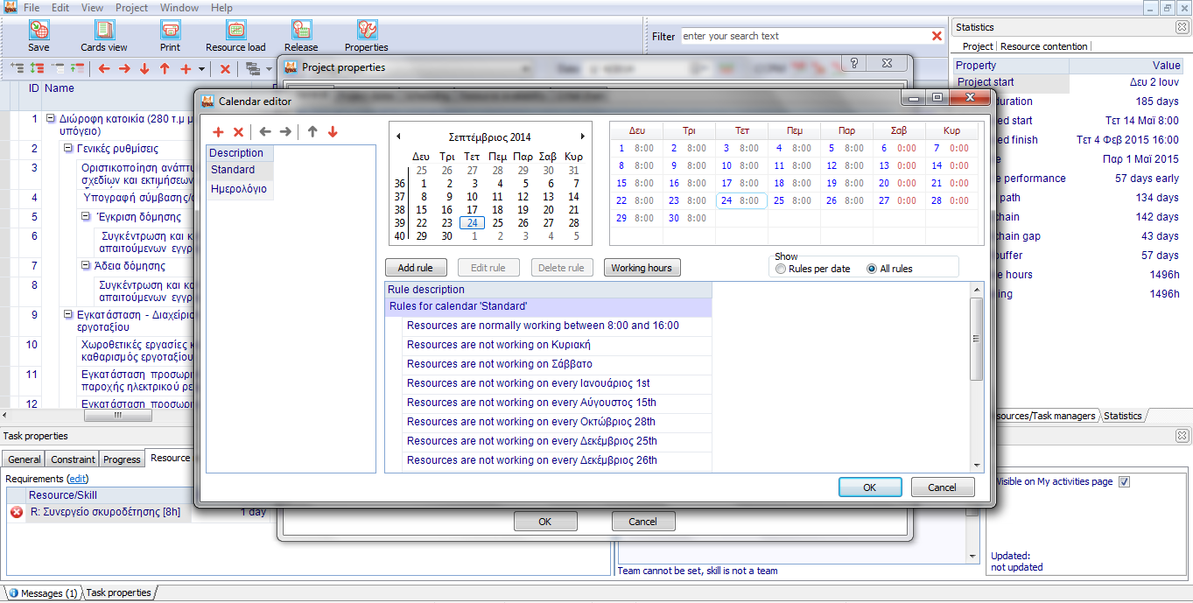
Task: Go to next month in calendar
Action: 582,137
